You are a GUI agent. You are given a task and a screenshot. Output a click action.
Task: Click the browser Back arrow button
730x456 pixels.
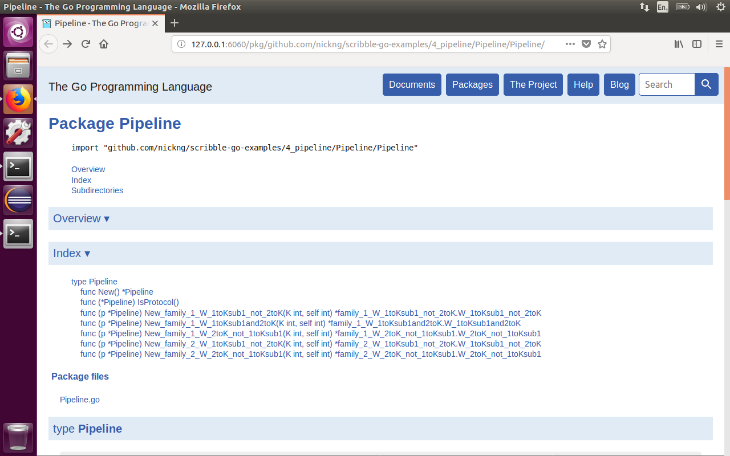[48, 44]
